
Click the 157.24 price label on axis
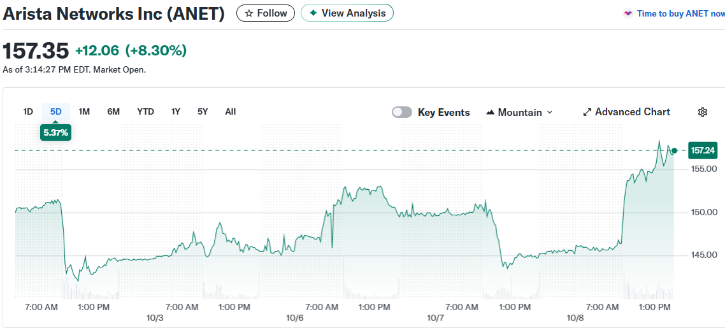click(703, 150)
